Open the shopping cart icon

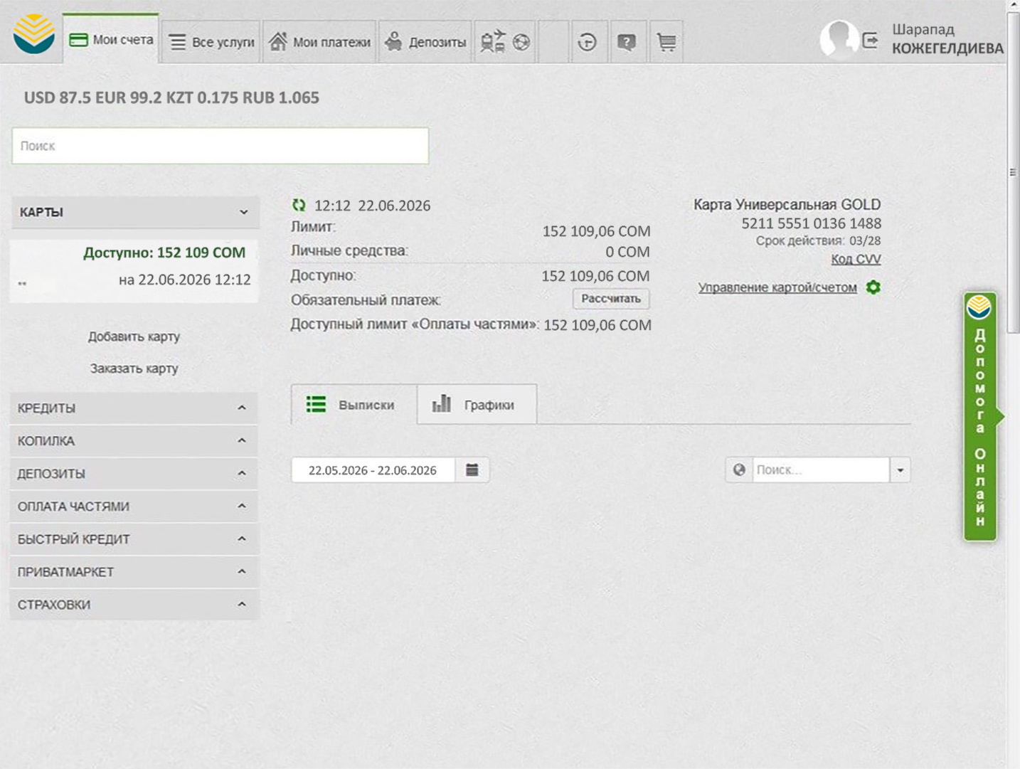[666, 42]
